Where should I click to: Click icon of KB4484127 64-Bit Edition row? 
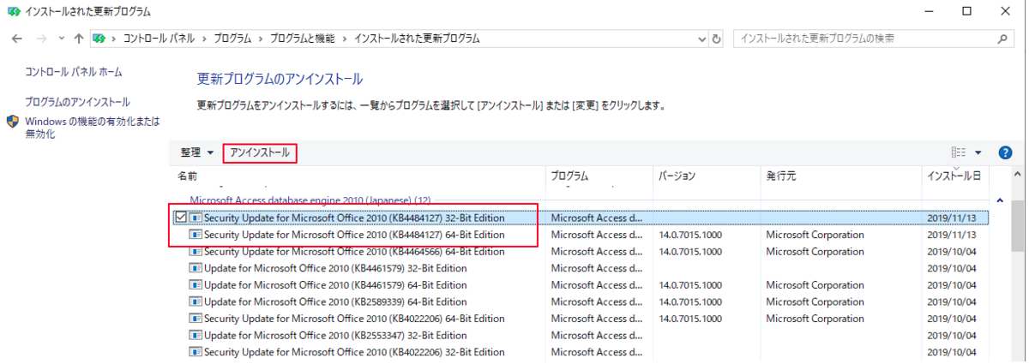(196, 235)
